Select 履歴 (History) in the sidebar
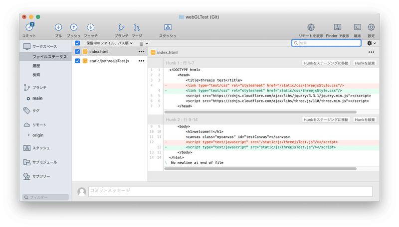The width and height of the screenshot is (399, 227). pyautogui.click(x=36, y=66)
